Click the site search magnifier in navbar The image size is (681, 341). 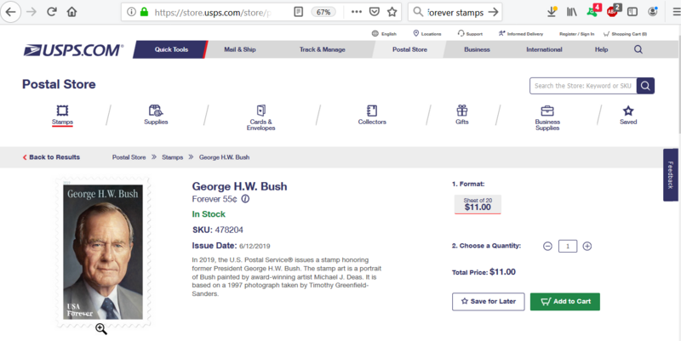click(638, 49)
